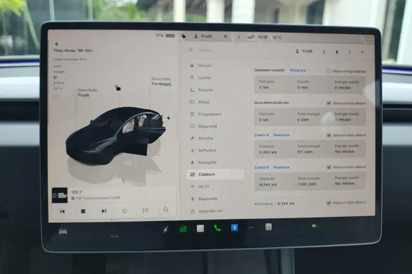The width and height of the screenshot is (412, 274).
Task: Click the volume speaker icon
Action: 314,226
